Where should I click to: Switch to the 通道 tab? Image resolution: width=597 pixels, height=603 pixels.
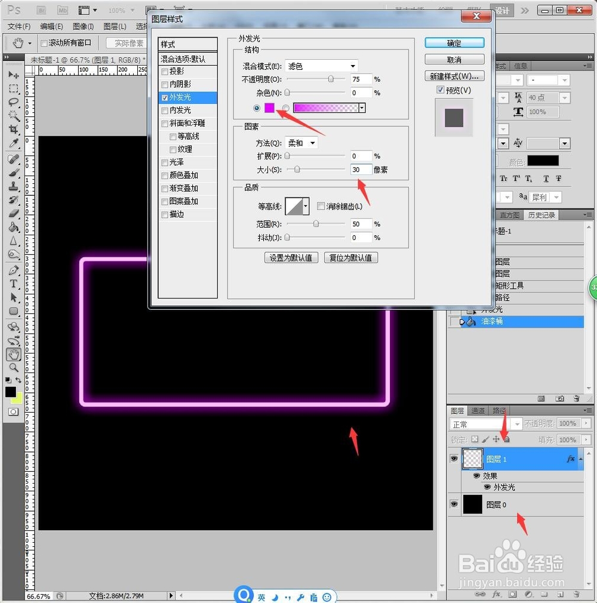tap(478, 411)
